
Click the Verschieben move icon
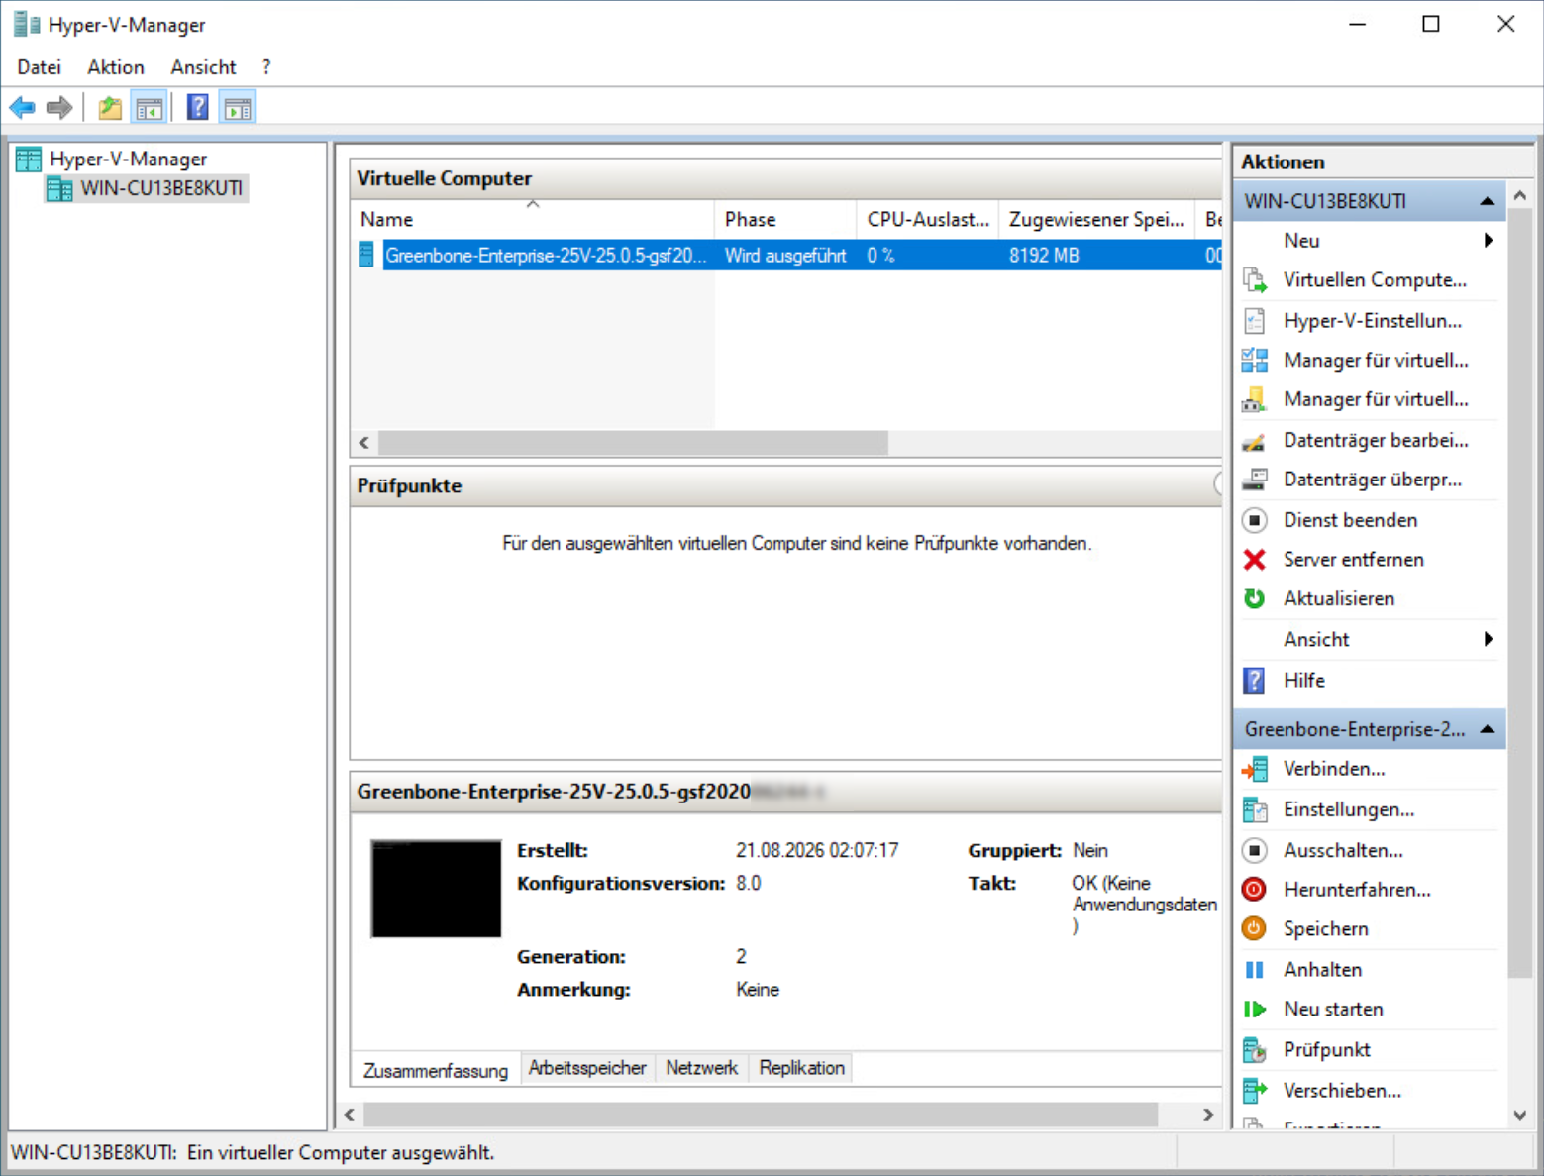(x=1254, y=1091)
